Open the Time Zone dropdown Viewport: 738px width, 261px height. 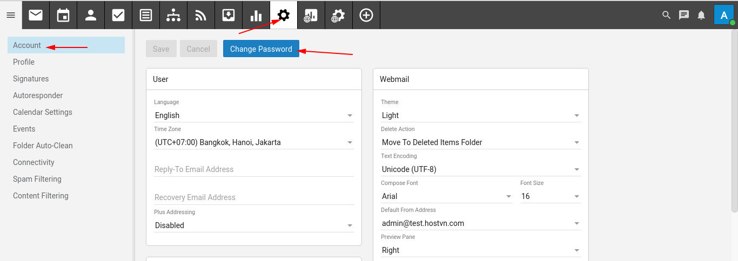point(253,142)
